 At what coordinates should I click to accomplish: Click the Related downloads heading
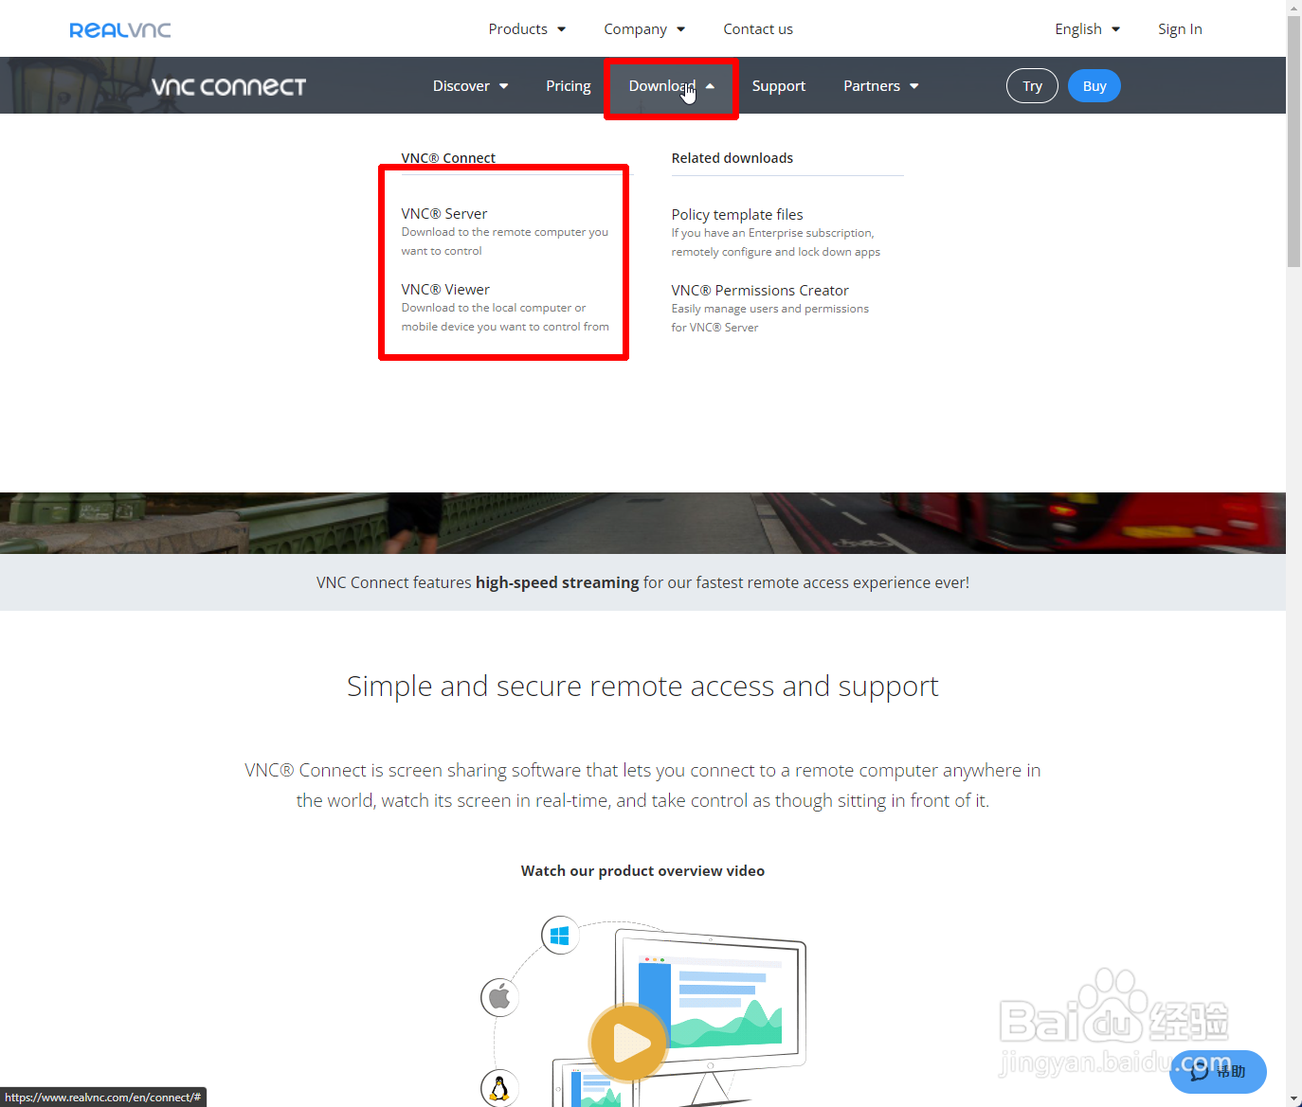pyautogui.click(x=732, y=158)
